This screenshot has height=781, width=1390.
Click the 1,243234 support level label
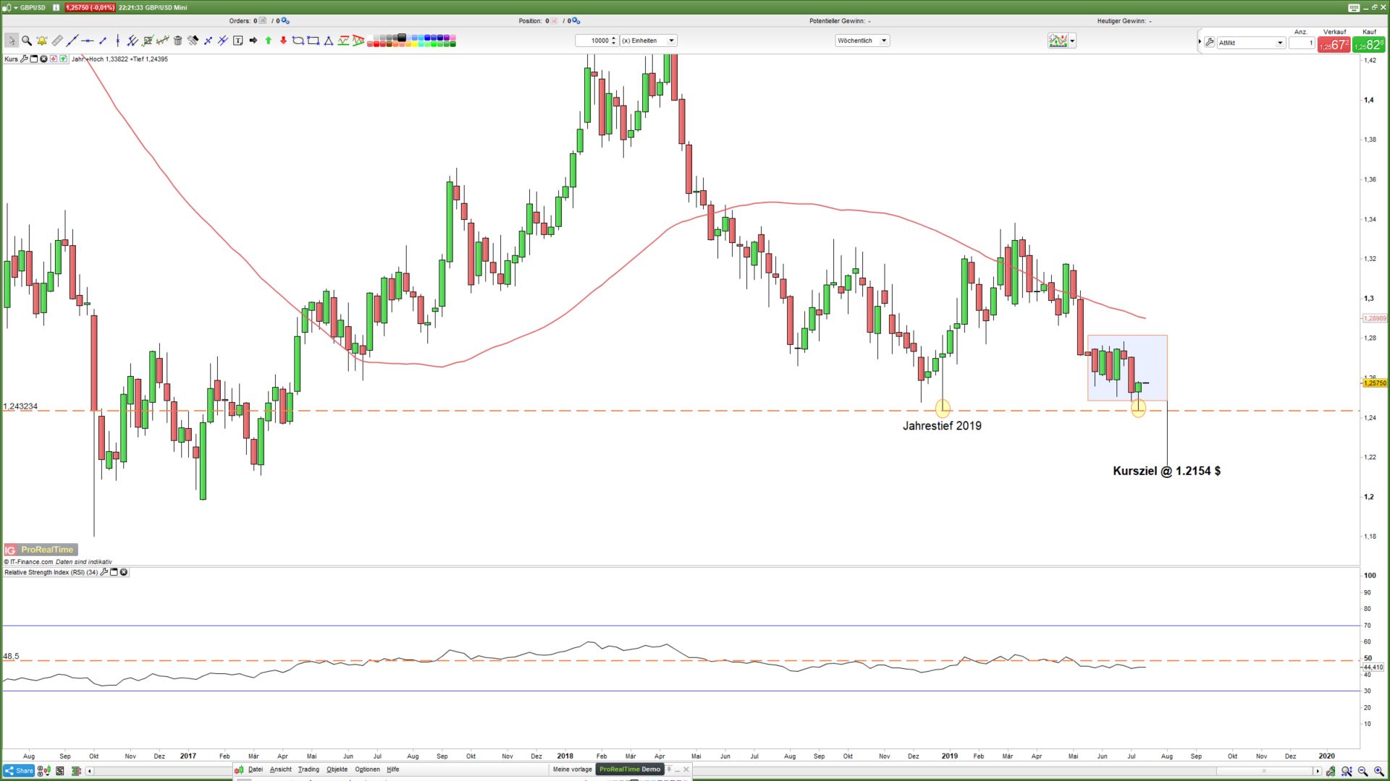[20, 406]
